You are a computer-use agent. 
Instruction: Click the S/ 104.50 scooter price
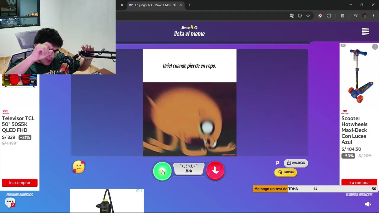[351, 149]
